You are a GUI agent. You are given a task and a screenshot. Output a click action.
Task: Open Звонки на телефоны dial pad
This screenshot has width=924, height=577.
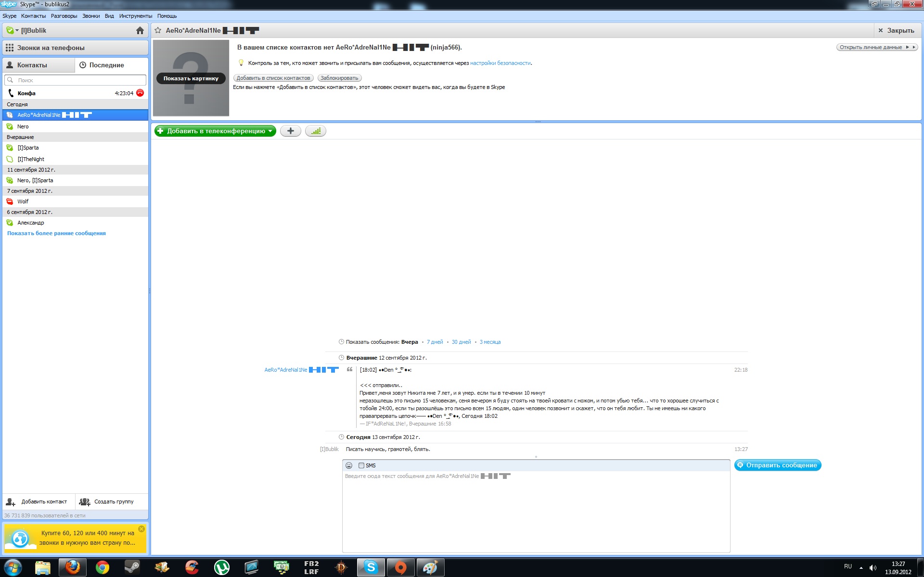click(75, 48)
